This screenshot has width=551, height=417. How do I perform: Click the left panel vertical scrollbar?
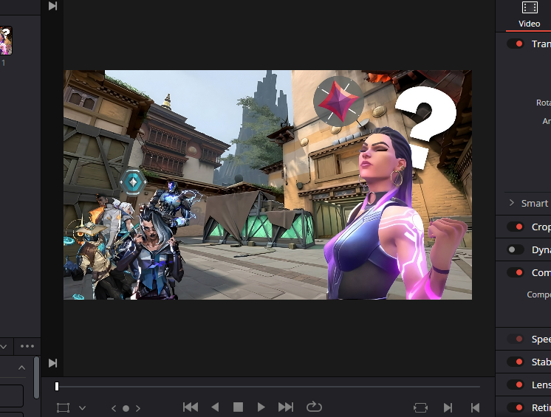36,378
